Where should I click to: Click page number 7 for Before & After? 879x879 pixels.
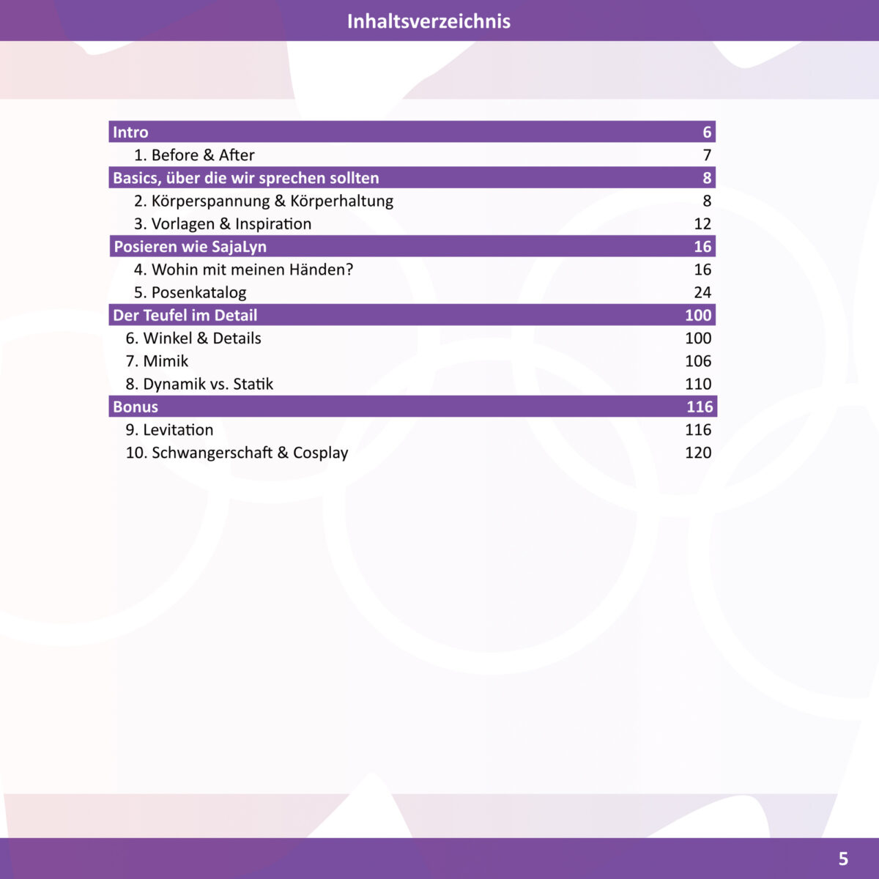click(x=707, y=155)
